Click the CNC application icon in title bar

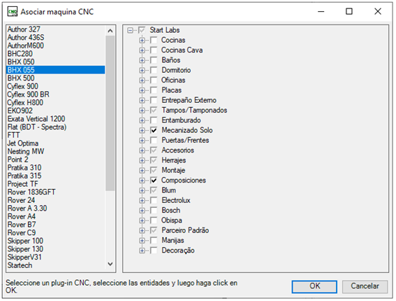coord(12,11)
